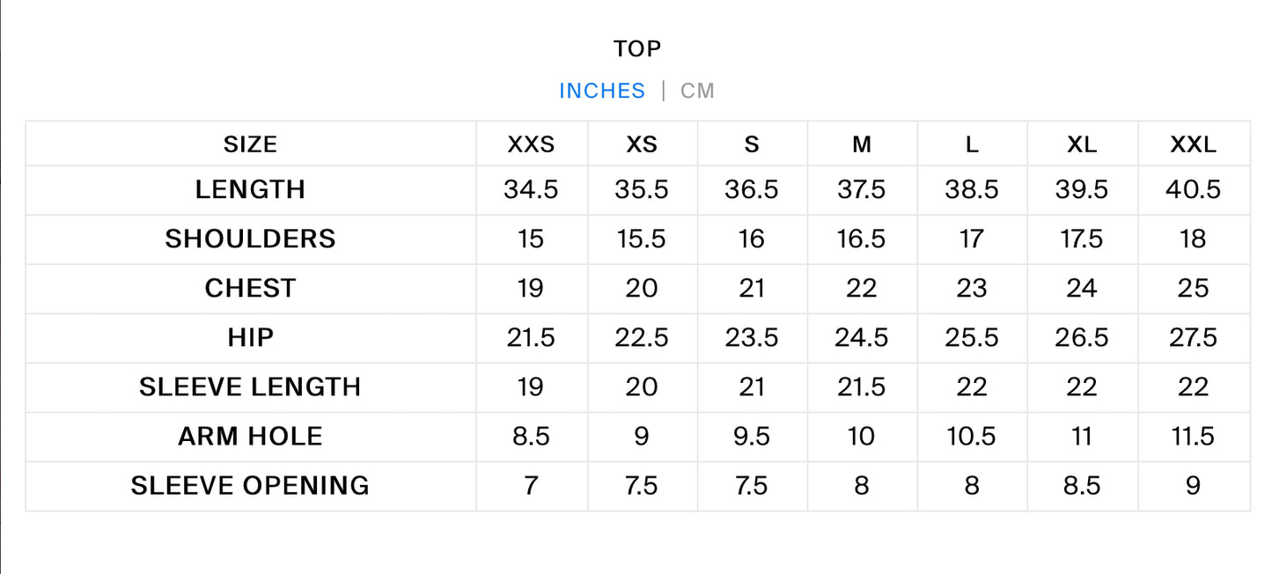Click the CHEST row label
Image resolution: width=1272 pixels, height=574 pixels.
click(250, 288)
